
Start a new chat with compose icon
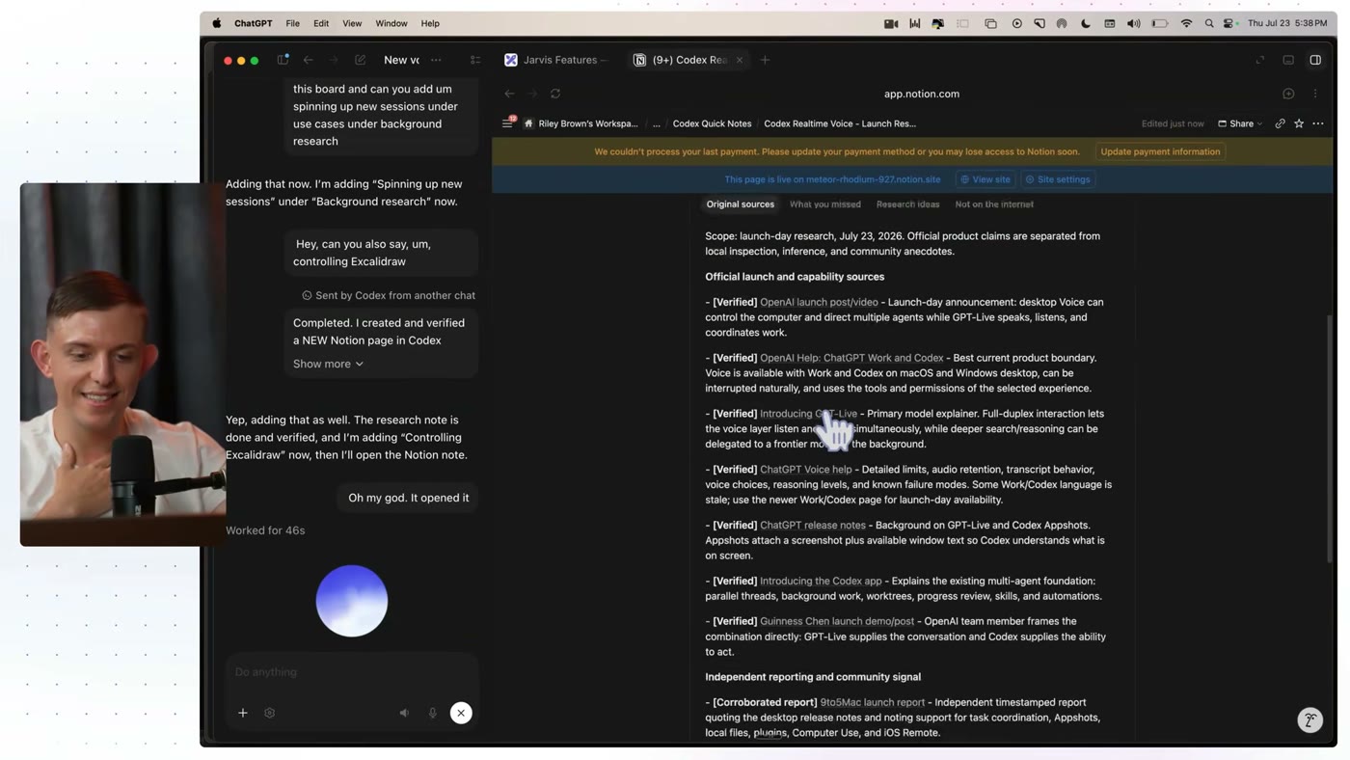361,60
